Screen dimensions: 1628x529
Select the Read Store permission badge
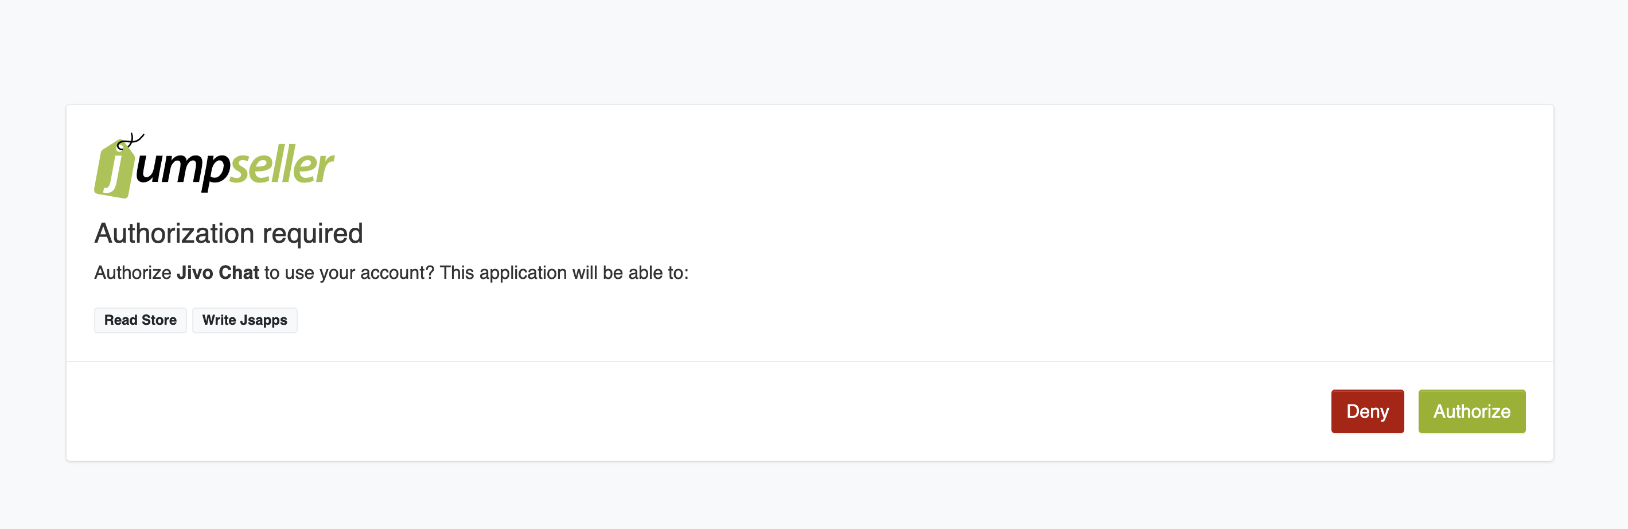click(141, 320)
